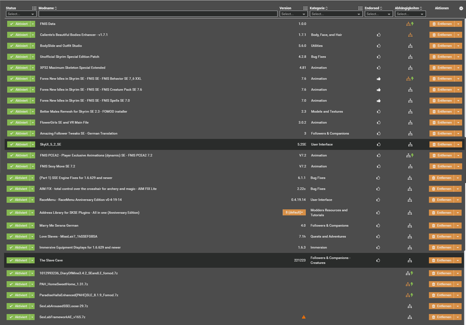The image size is (466, 325).
Task: Toggle Aktiviert for Better Males Remesh
Action: pyautogui.click(x=19, y=112)
